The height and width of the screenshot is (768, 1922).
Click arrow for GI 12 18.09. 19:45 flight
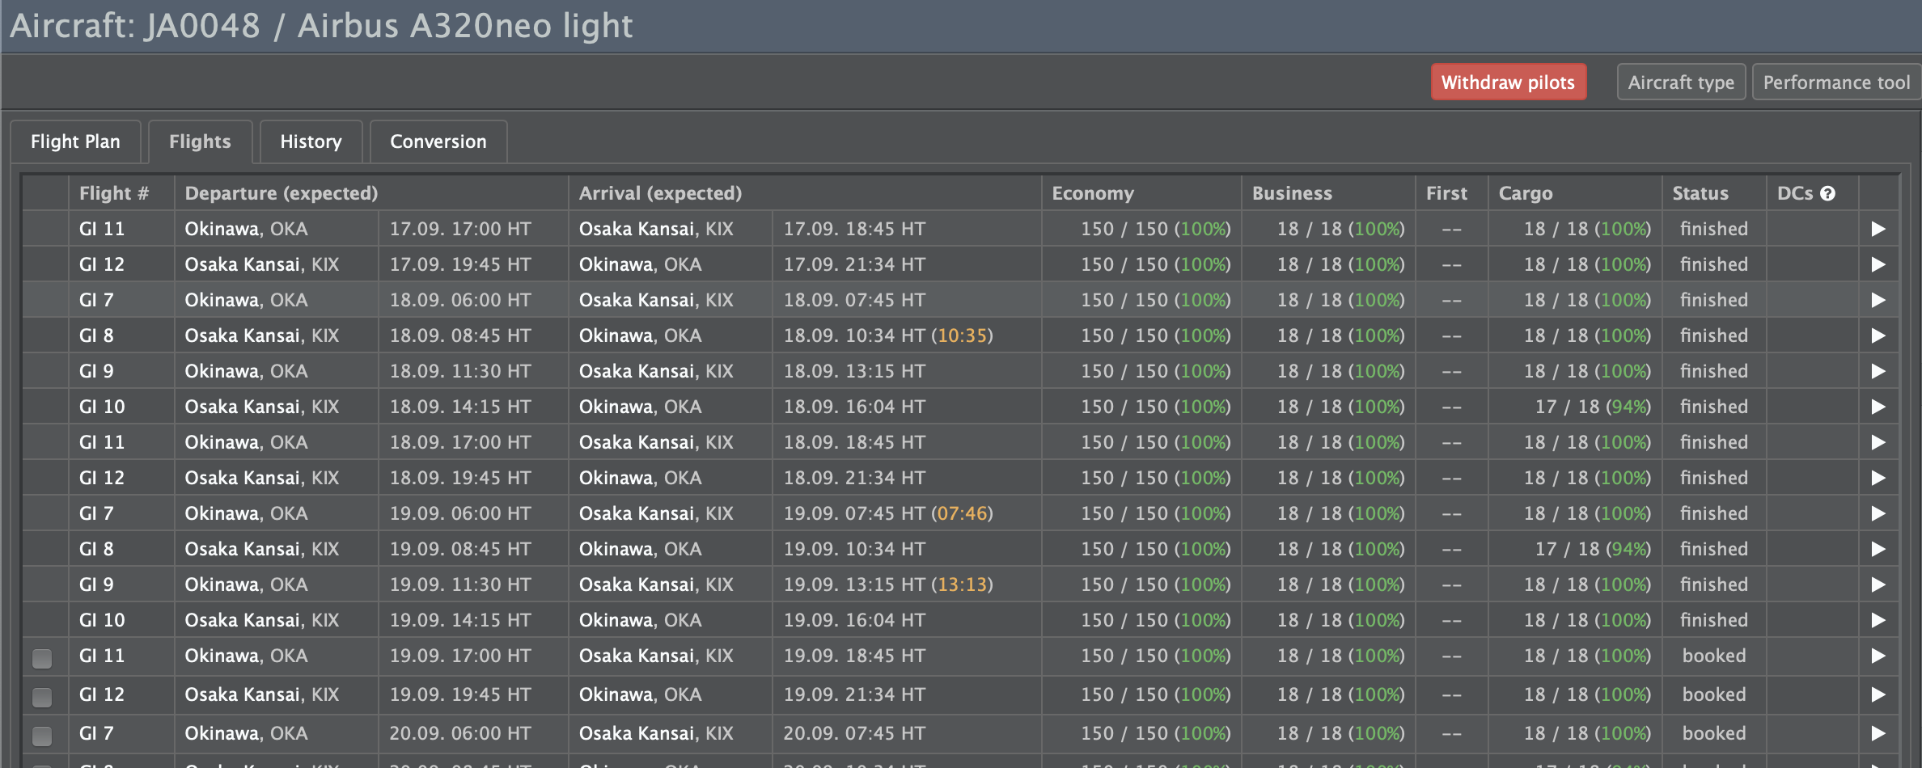[1878, 479]
